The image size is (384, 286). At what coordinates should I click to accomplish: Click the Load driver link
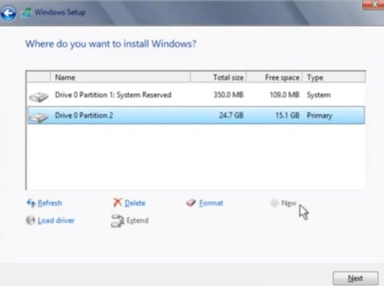[56, 220]
